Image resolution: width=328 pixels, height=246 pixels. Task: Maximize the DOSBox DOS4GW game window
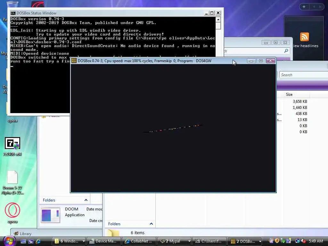(x=261, y=61)
